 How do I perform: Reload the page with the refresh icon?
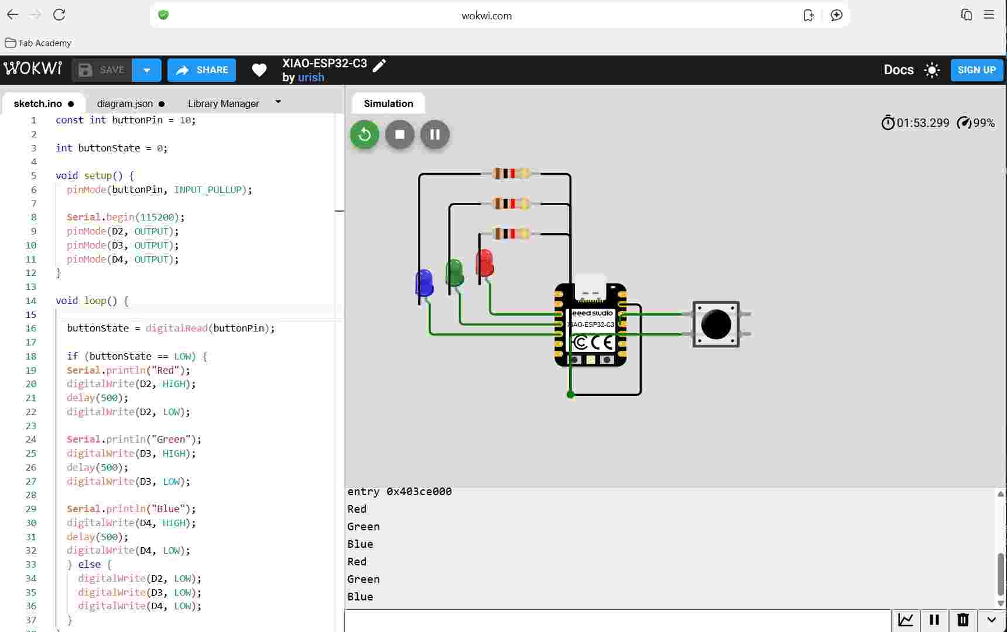point(59,15)
